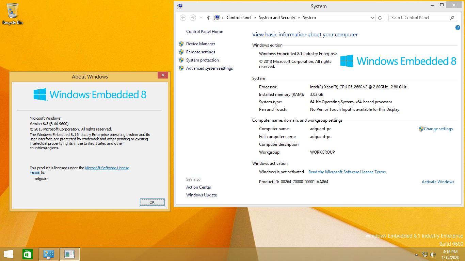The width and height of the screenshot is (465, 261).
Task: Select System and Security in breadcrumb
Action: (x=277, y=18)
